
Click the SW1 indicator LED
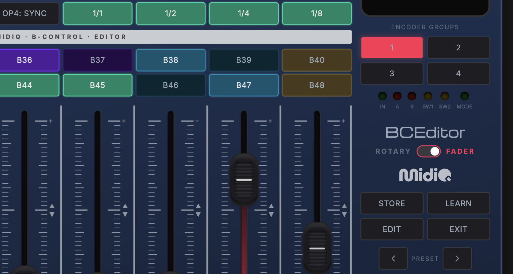pyautogui.click(x=428, y=96)
